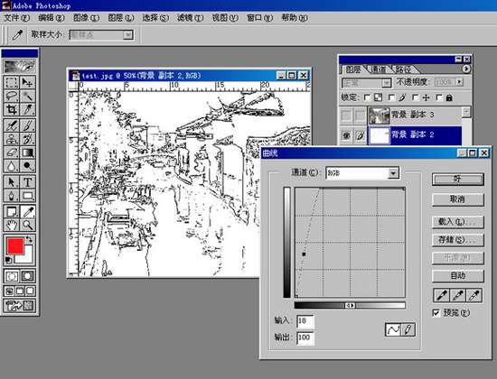Select the Rectangular Marquee tool
497x379 pixels.
pos(12,83)
